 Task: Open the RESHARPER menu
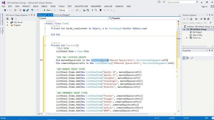96,6
